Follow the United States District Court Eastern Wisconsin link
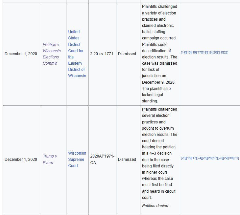The height and width of the screenshot is (215, 240). (x=77, y=54)
